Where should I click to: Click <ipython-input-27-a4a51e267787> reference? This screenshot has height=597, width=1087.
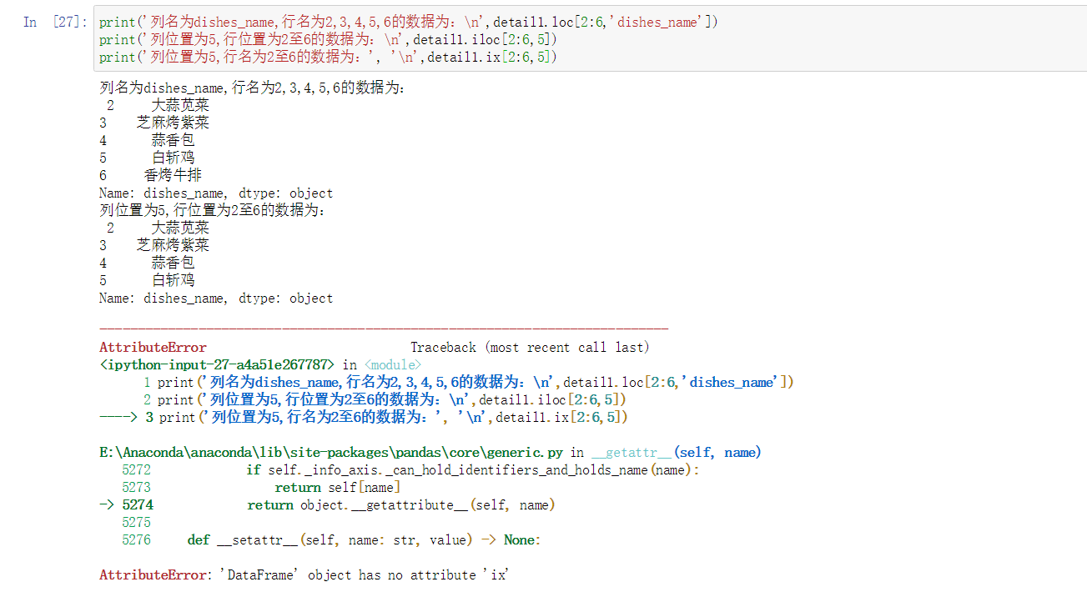click(x=217, y=364)
